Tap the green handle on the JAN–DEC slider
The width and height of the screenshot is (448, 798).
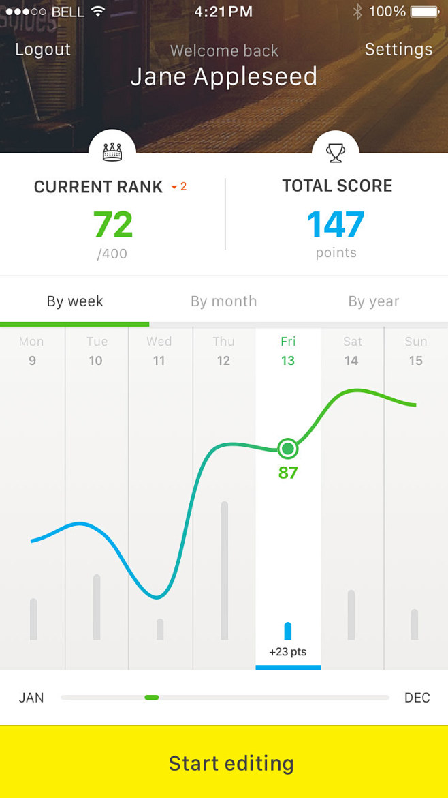pyautogui.click(x=151, y=697)
